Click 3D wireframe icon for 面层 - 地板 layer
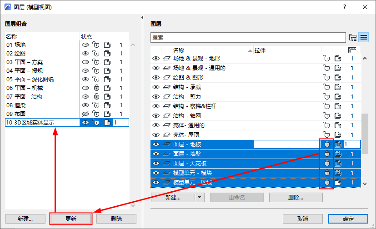The width and height of the screenshot is (376, 229). [x=338, y=144]
